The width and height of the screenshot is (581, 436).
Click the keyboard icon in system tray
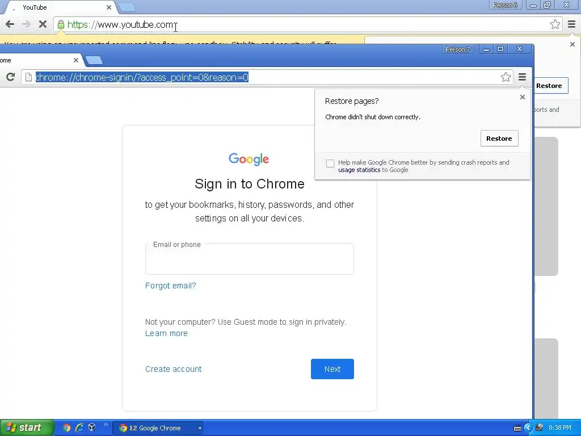pos(517,428)
